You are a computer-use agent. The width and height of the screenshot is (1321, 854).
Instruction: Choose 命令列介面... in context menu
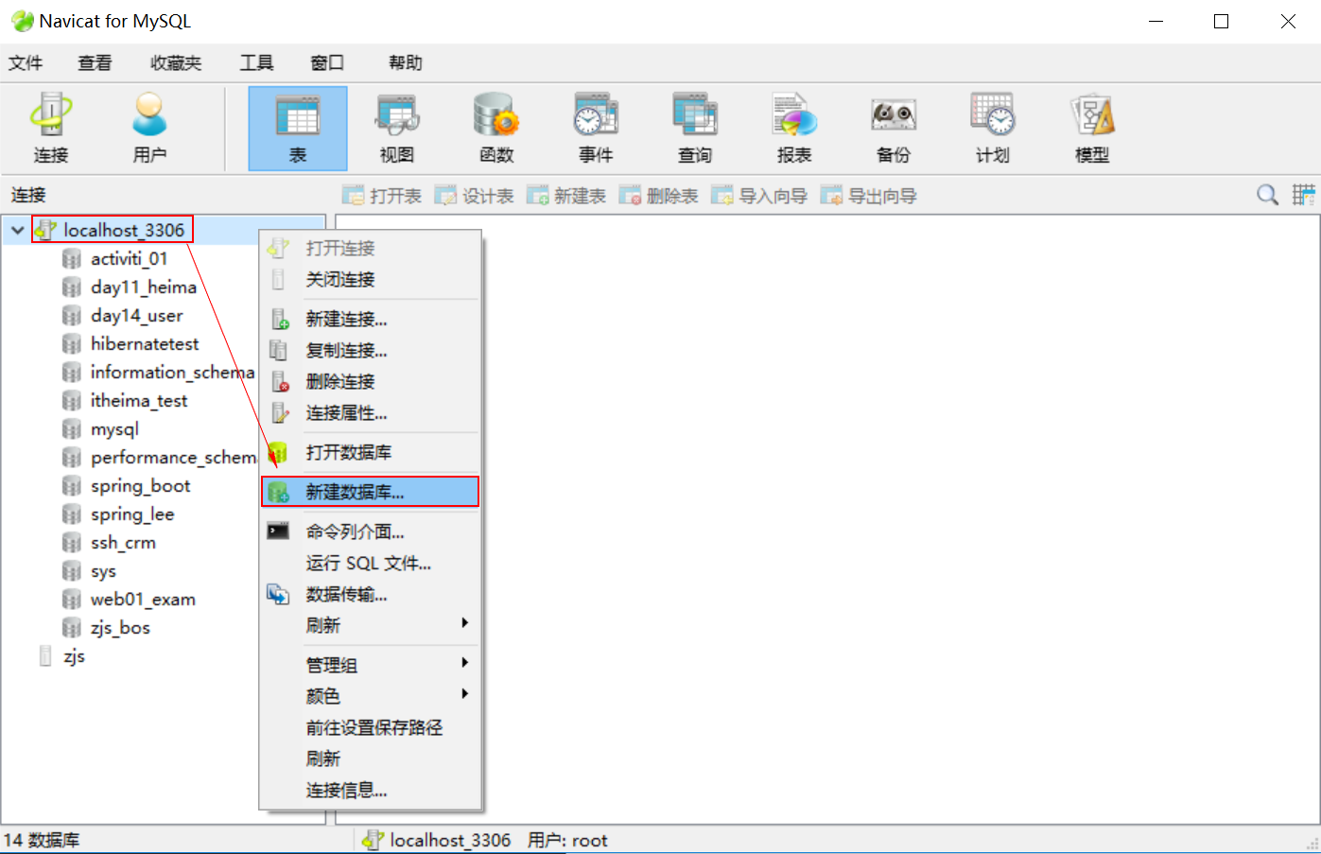[x=371, y=532]
